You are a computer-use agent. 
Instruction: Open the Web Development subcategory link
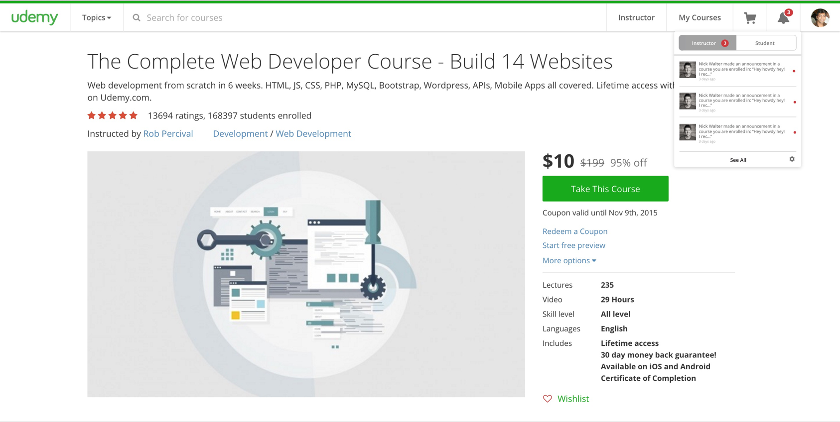[x=313, y=133]
